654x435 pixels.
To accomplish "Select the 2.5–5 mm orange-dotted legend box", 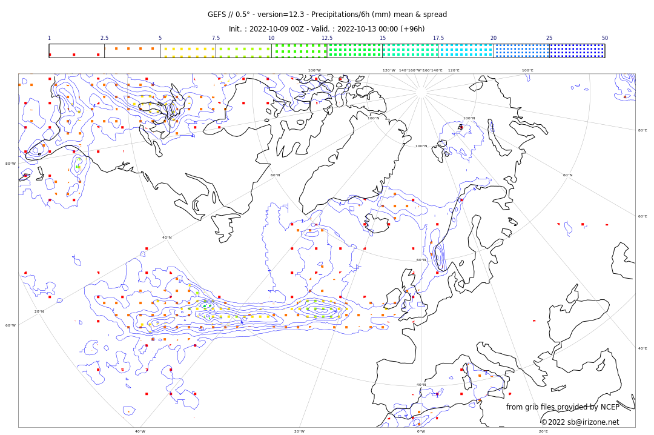I will [132, 51].
